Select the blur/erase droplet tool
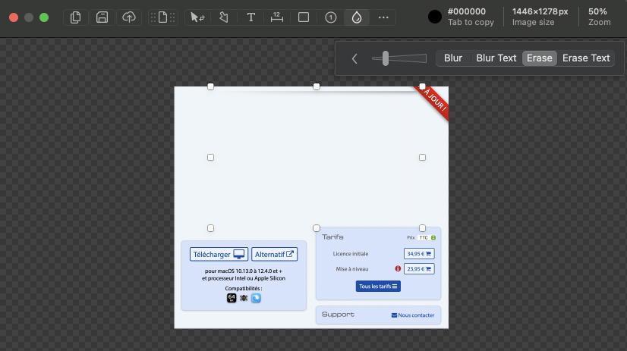Viewport: 627px width, 351px height. [x=357, y=17]
